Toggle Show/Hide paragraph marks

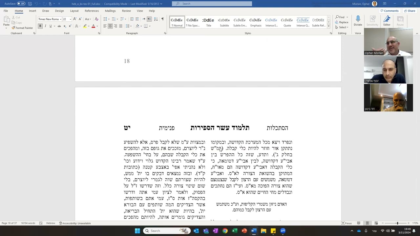(x=162, y=19)
